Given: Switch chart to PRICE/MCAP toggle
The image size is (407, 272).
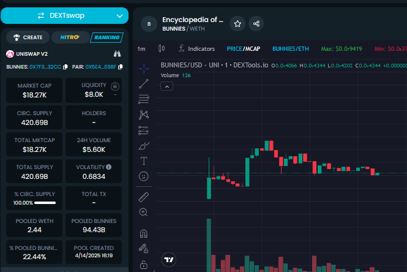Looking at the screenshot, I should [244, 49].
